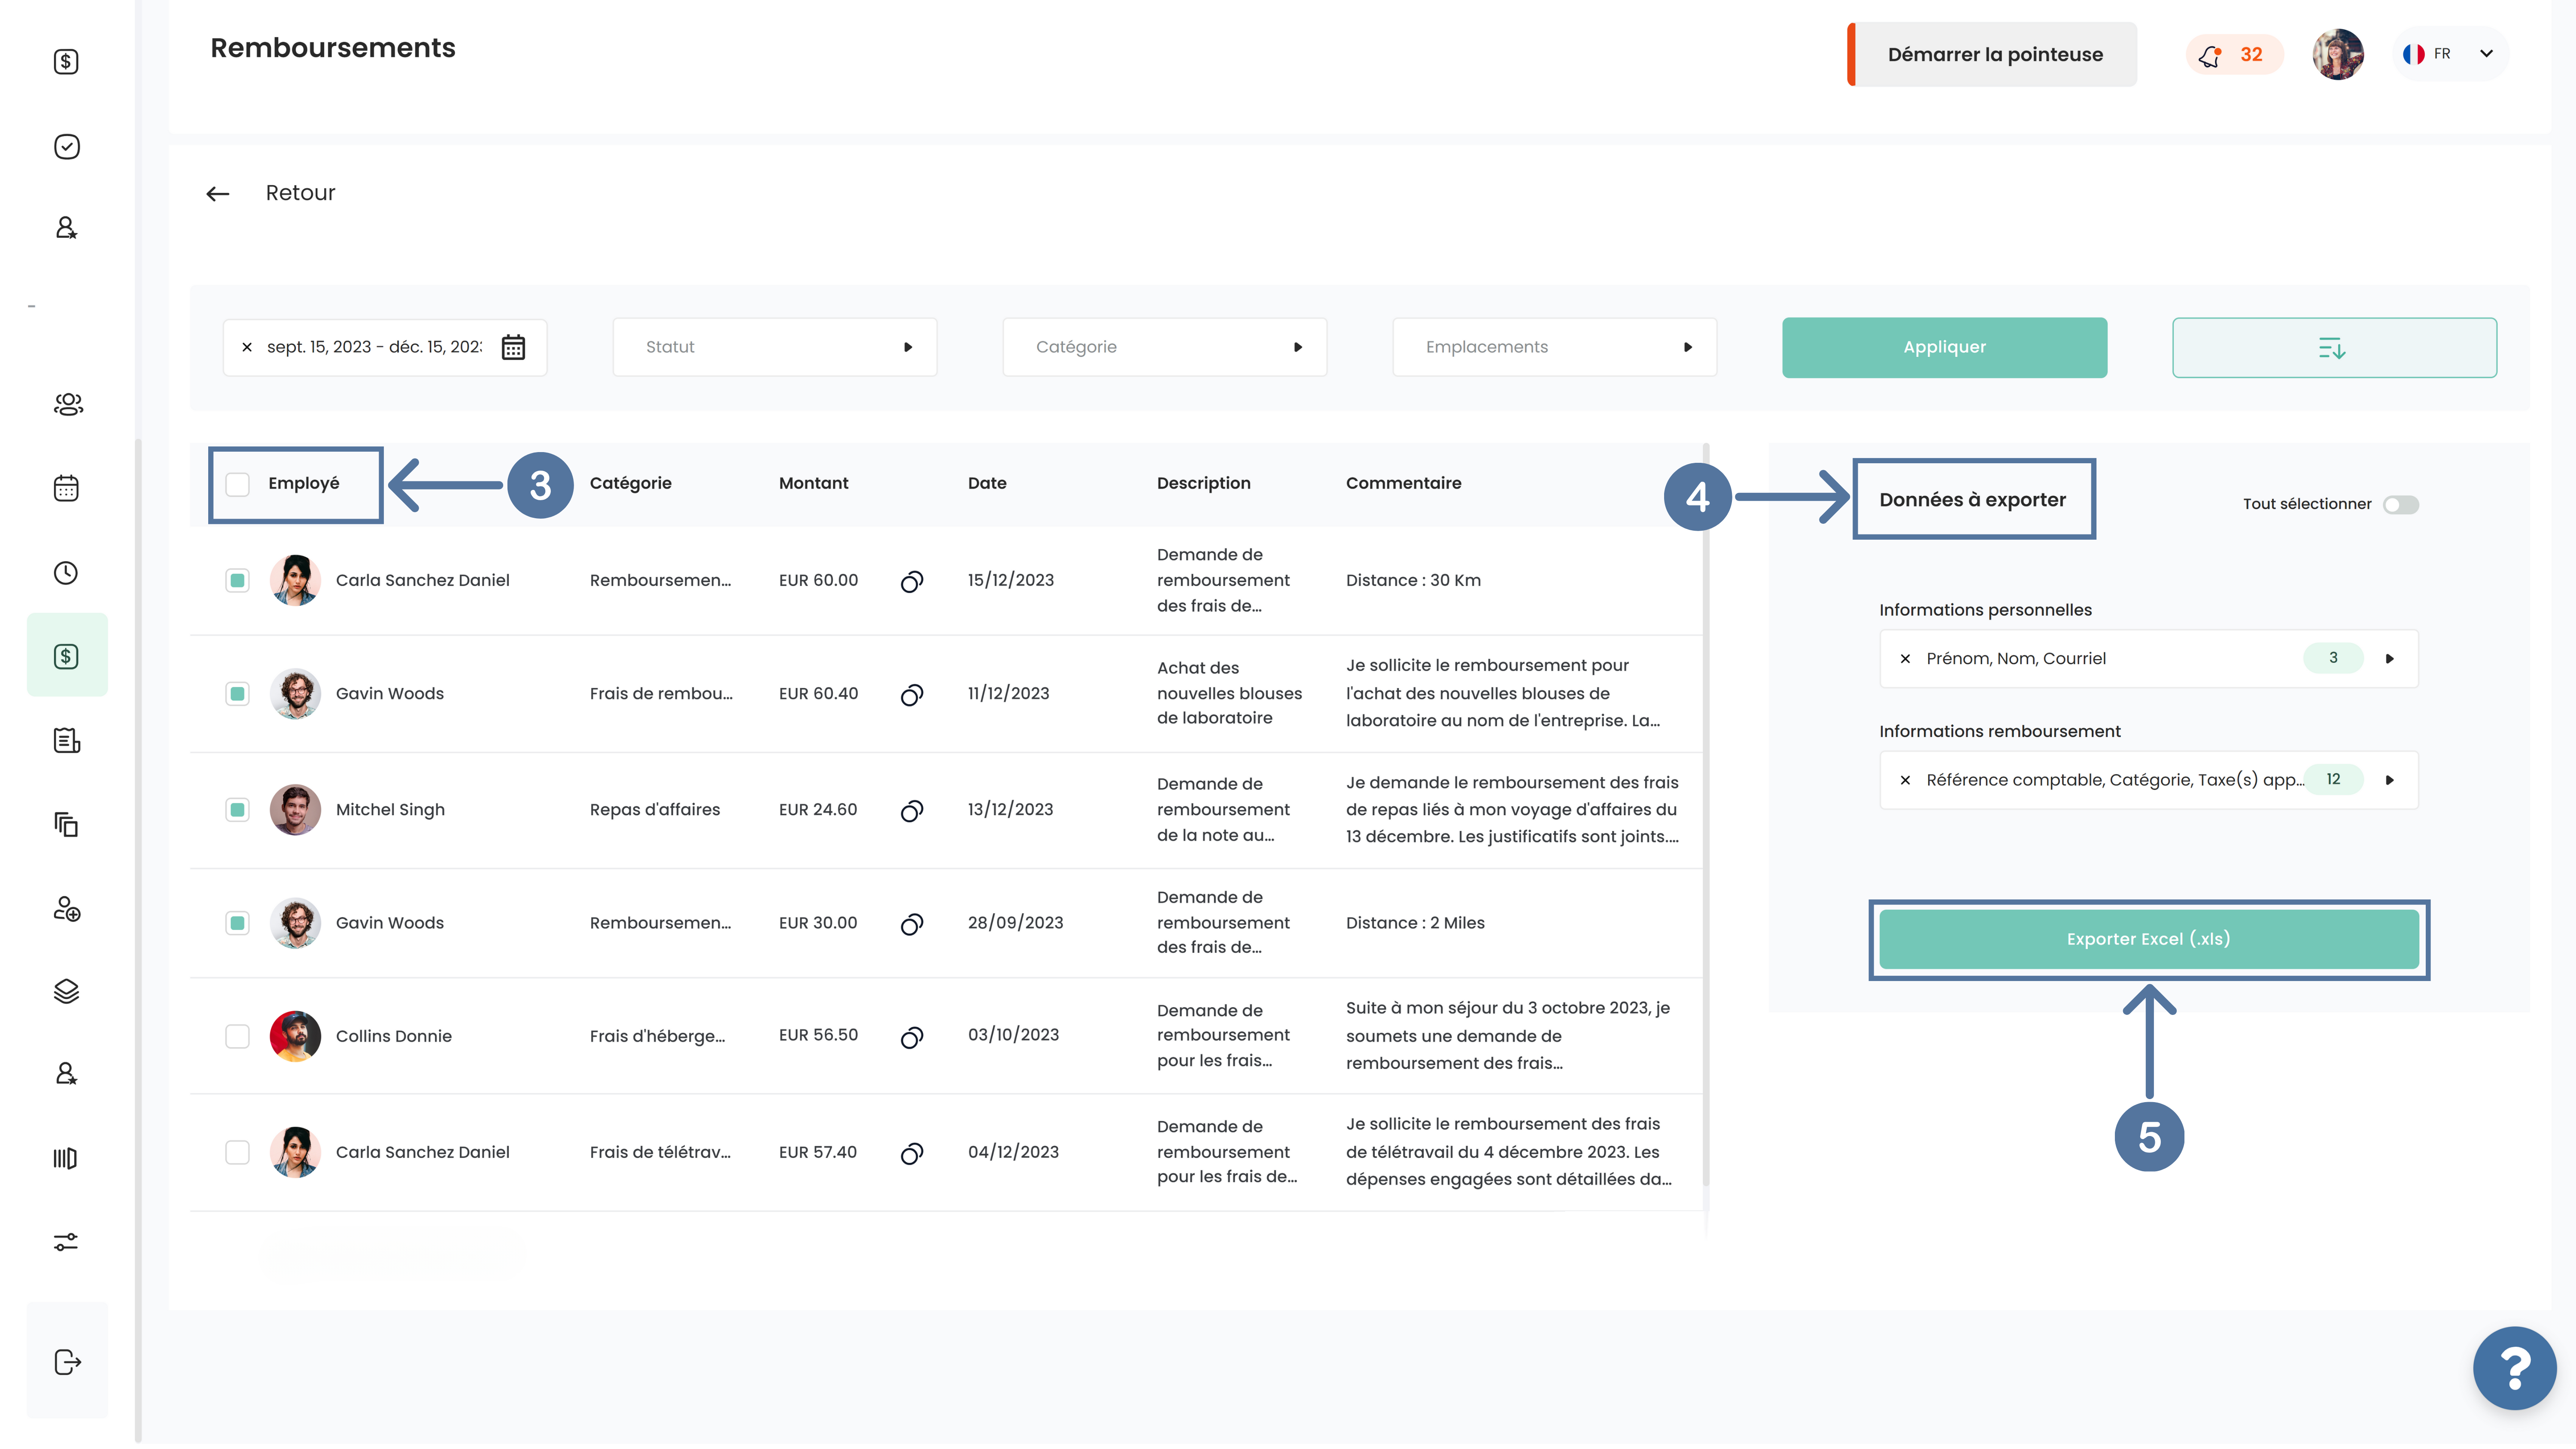Viewport: 2576px width, 1449px height.
Task: Open the help question mark bubble
Action: coord(2514,1367)
